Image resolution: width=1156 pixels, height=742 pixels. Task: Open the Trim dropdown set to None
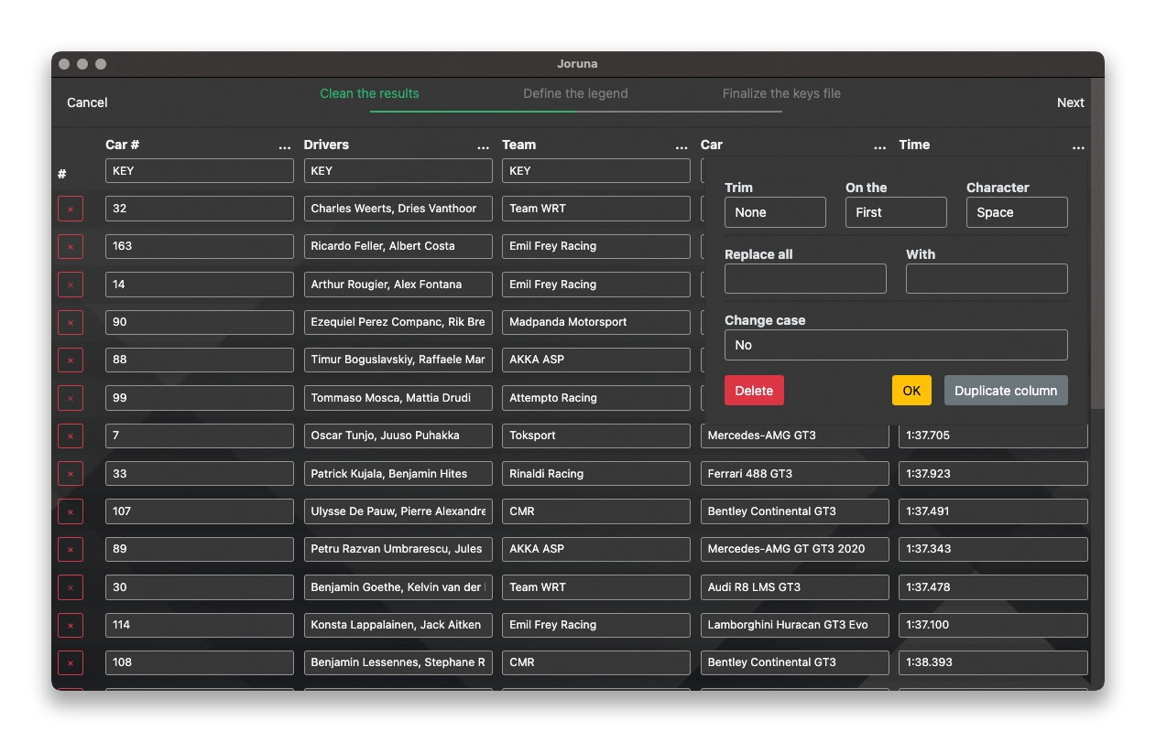pyautogui.click(x=775, y=212)
